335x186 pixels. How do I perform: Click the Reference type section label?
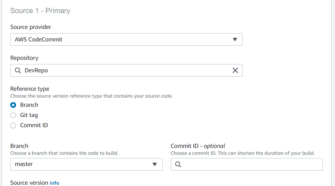pos(30,89)
